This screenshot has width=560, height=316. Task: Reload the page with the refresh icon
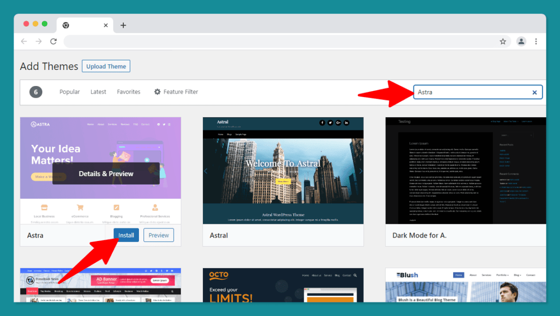(x=53, y=41)
